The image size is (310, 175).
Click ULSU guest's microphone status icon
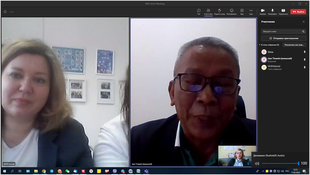[x=305, y=68]
